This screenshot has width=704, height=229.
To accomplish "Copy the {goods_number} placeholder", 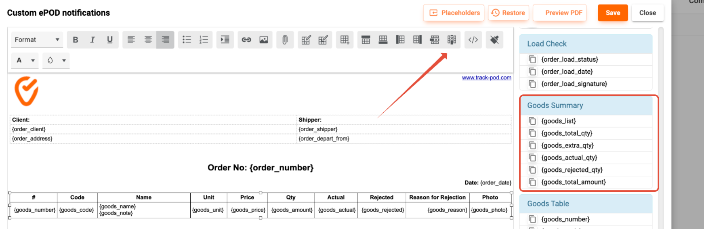I will tap(532, 219).
